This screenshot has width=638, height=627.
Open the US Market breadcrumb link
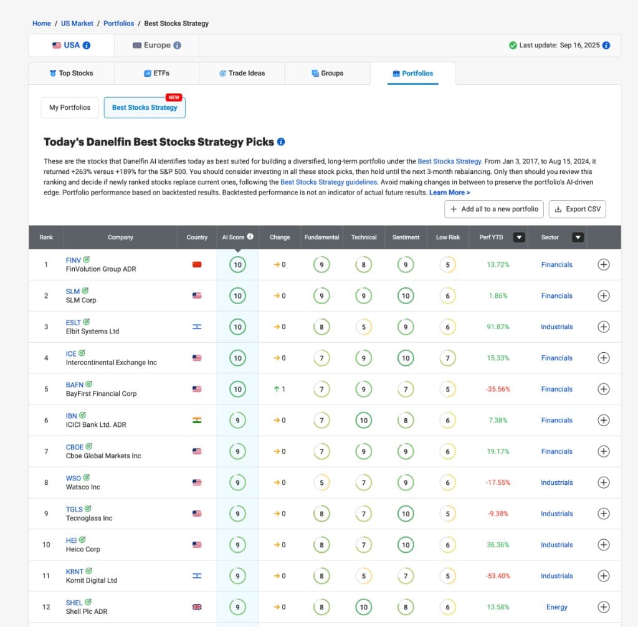77,24
